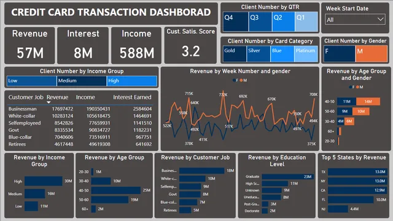
Task: Select High income group tile
Action: [x=132, y=81]
